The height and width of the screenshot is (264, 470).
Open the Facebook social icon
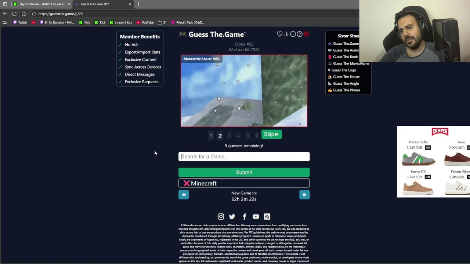244,217
